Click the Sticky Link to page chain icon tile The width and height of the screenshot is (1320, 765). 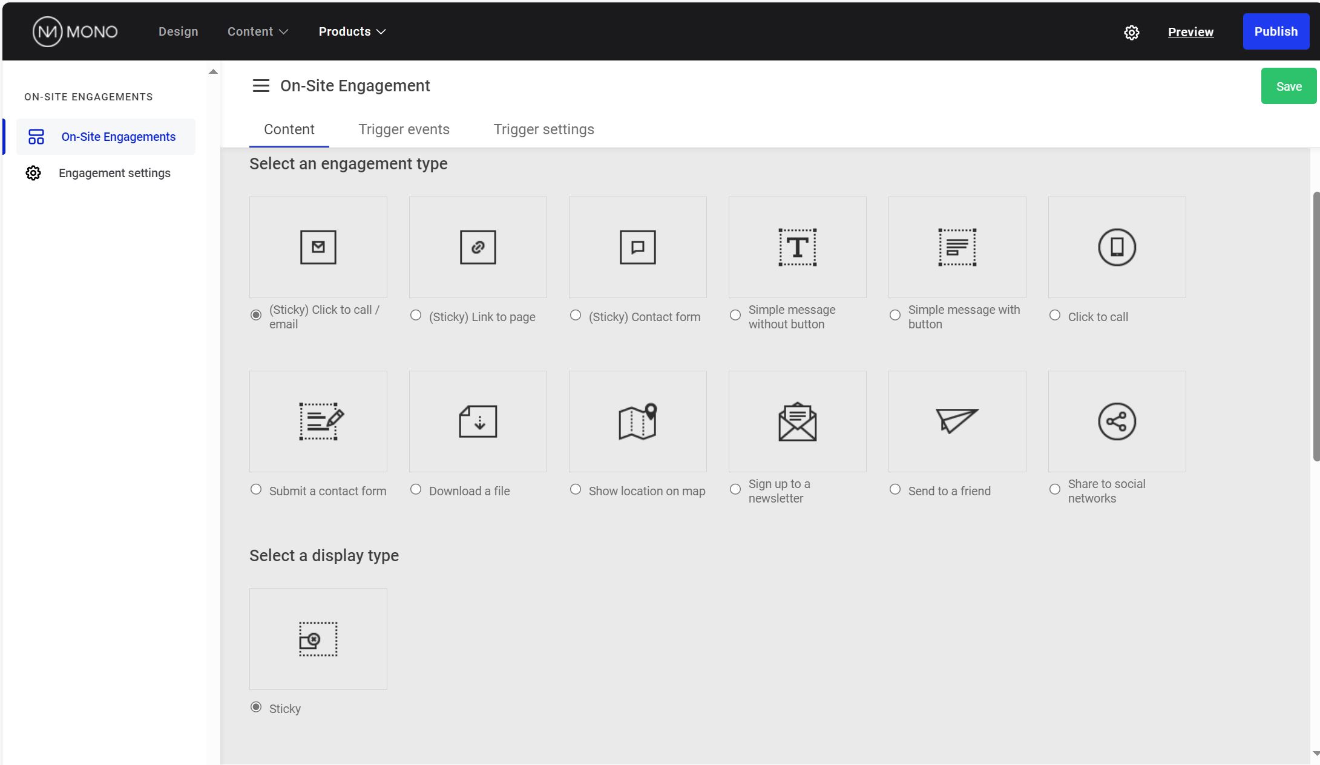(478, 247)
